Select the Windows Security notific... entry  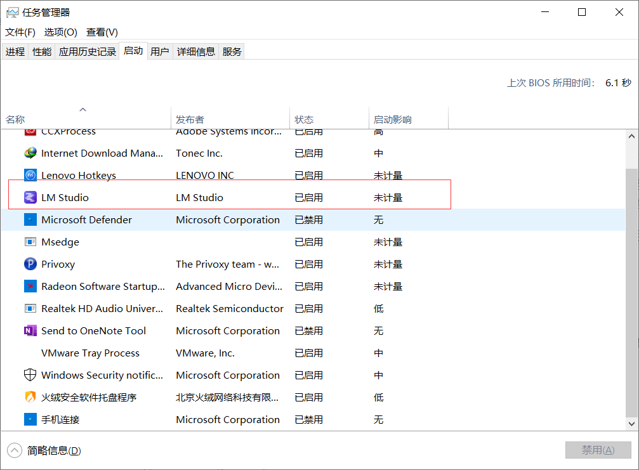pyautogui.click(x=102, y=375)
